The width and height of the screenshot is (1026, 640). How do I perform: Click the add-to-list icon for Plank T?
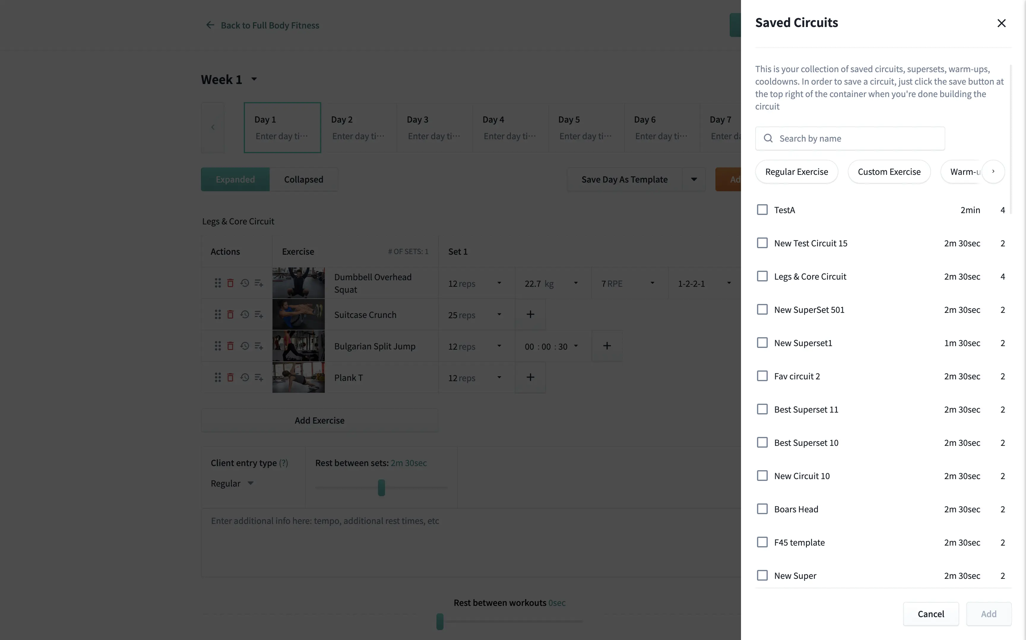(259, 377)
